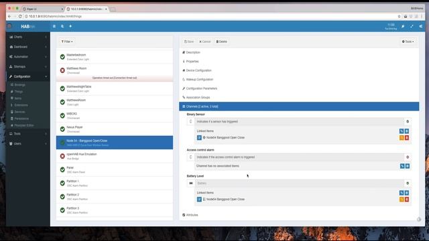Open the Access control alarm channel settings gear

[x=408, y=157]
